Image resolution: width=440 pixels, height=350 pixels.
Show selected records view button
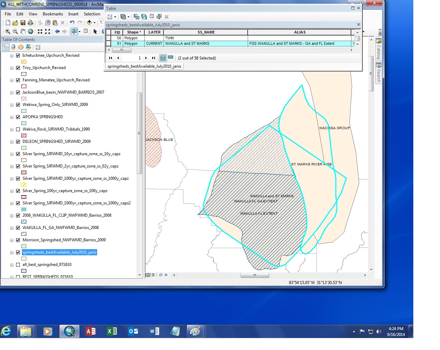click(170, 58)
